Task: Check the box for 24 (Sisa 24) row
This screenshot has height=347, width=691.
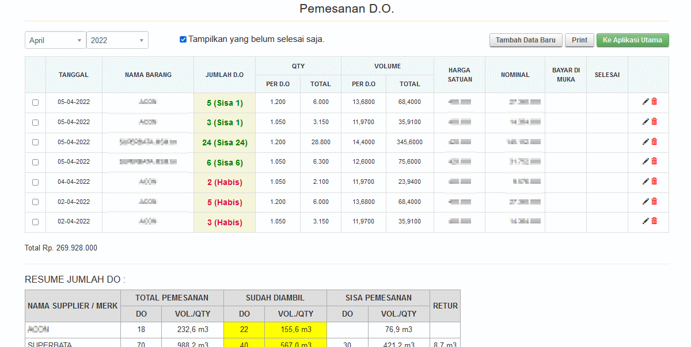Action: 35,142
